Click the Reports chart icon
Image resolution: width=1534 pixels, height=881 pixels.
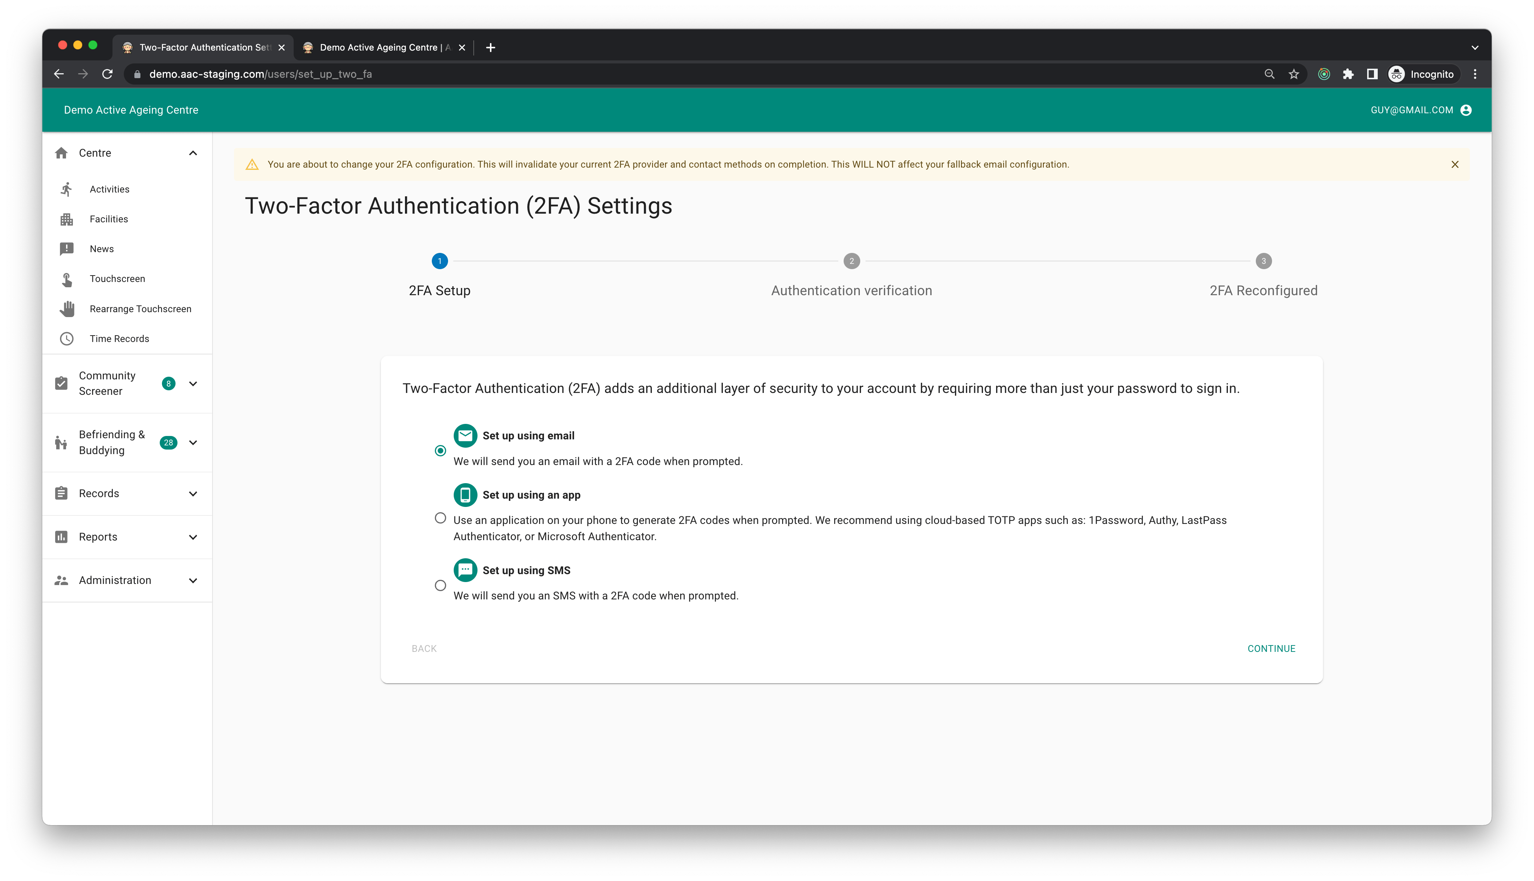[61, 537]
